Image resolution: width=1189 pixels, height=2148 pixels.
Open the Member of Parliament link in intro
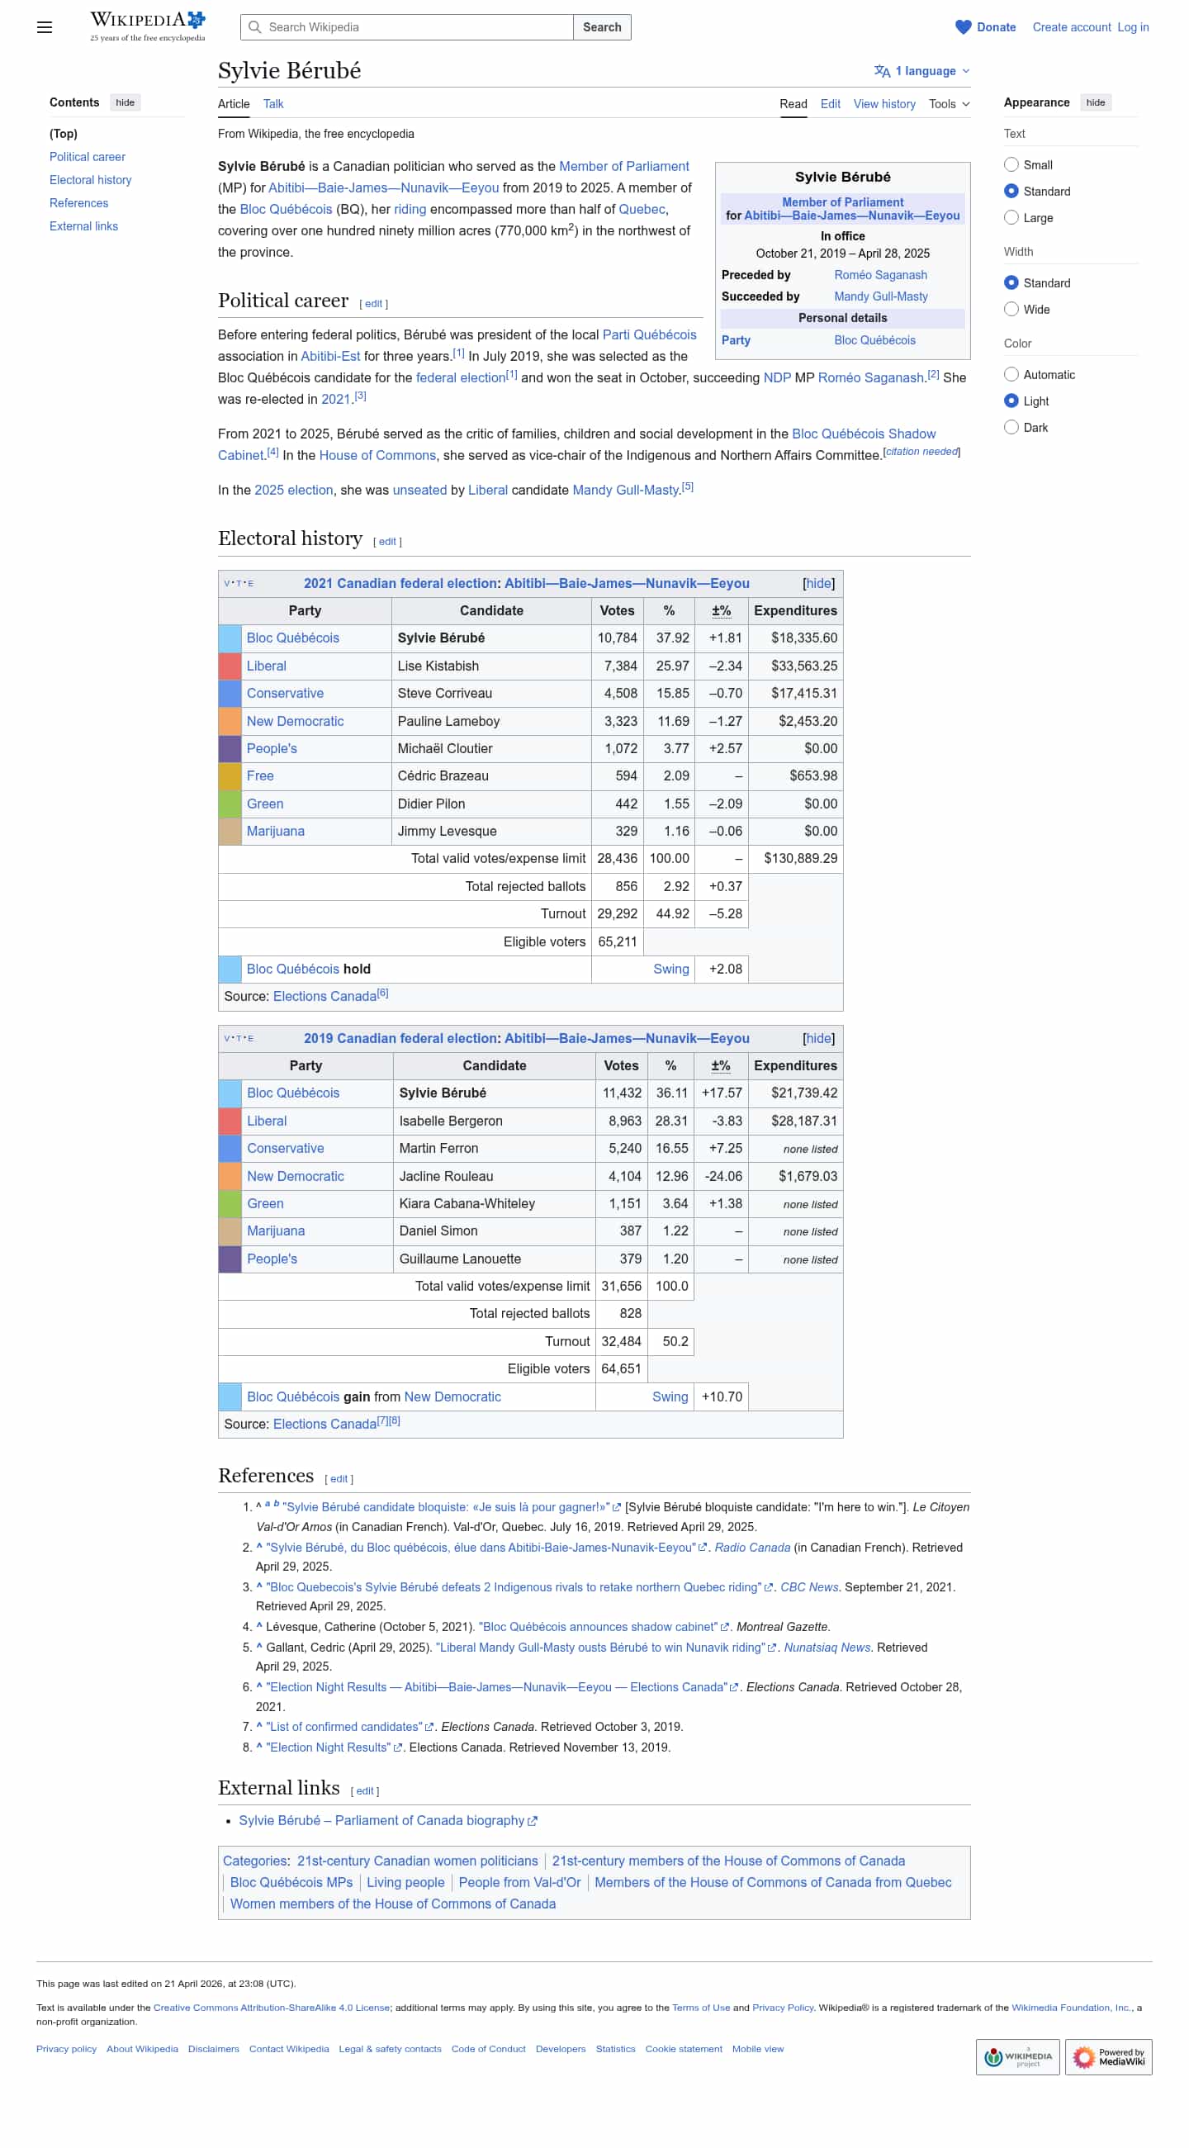[623, 167]
